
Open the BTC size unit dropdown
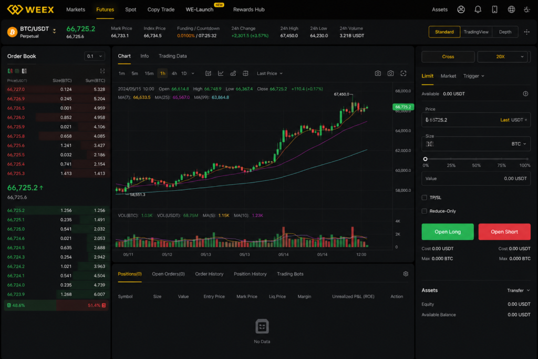click(x=519, y=144)
